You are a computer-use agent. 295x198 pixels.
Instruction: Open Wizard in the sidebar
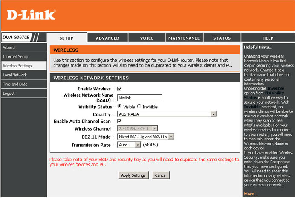click(24, 47)
